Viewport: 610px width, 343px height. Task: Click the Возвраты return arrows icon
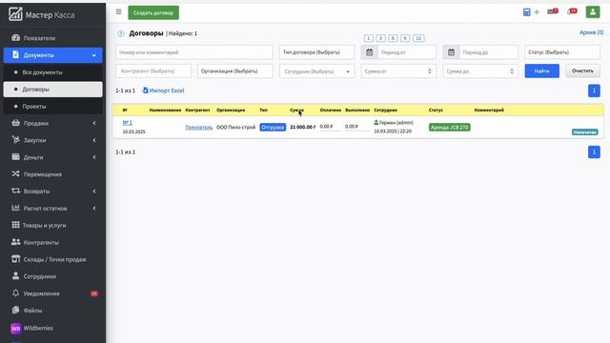pyautogui.click(x=15, y=191)
